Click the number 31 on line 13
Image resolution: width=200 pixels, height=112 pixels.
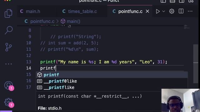[160, 62]
